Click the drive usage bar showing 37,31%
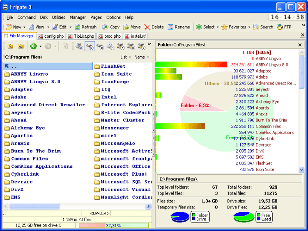Viewport: 308px width, 231px height. click(113, 225)
